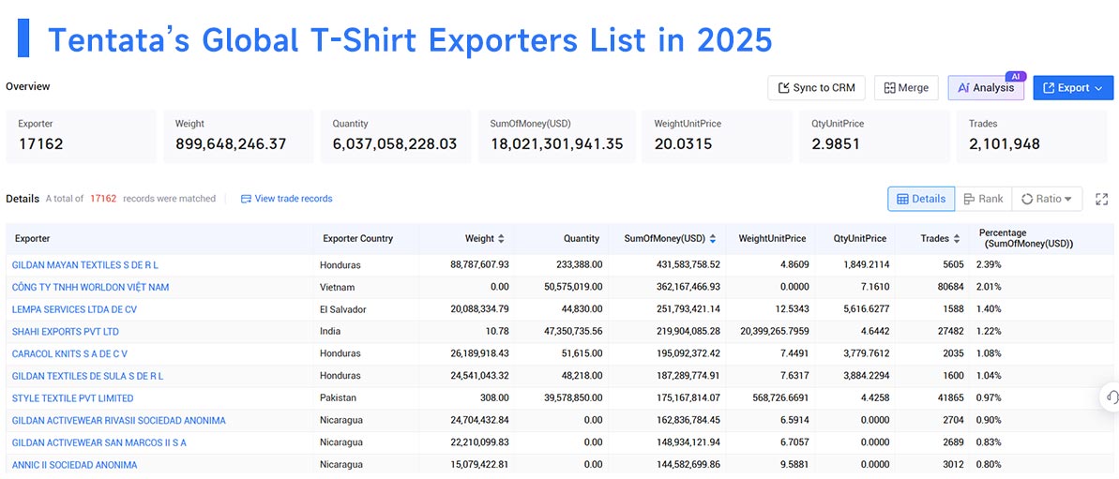Open CÔNG TY TNHH WORLDON VIỆT NAM

(91, 287)
